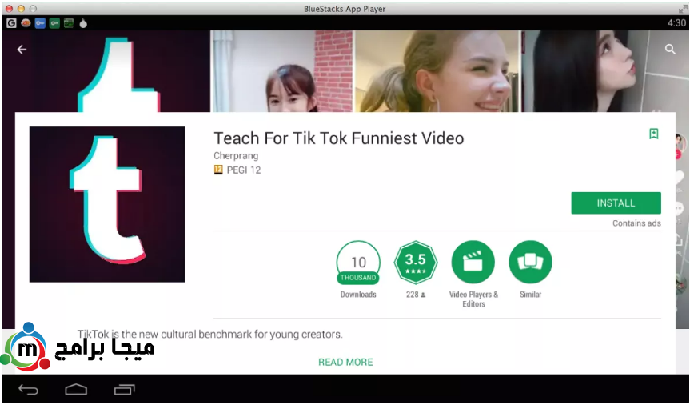Click the 228 ratings count

(416, 295)
